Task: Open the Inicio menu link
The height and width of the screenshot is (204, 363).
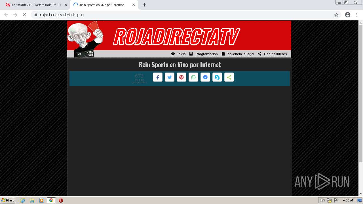Action: coord(179,54)
